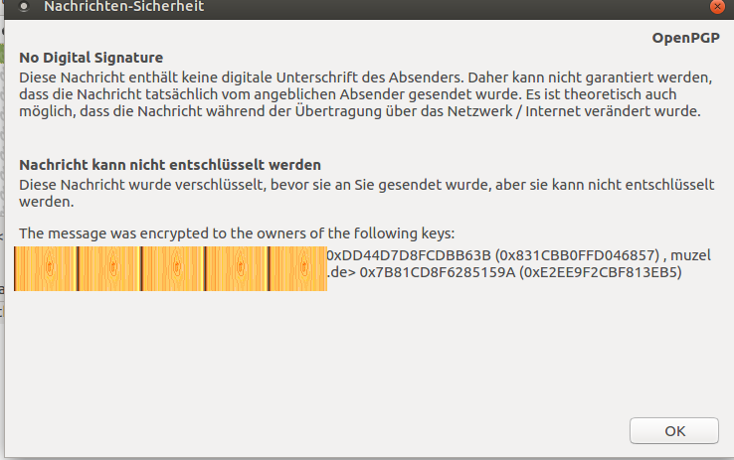
Task: Click the OpenPGP label
Action: [683, 39]
